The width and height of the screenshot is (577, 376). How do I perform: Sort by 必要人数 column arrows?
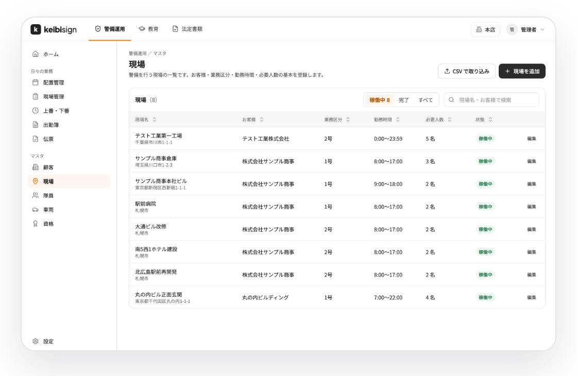point(450,119)
